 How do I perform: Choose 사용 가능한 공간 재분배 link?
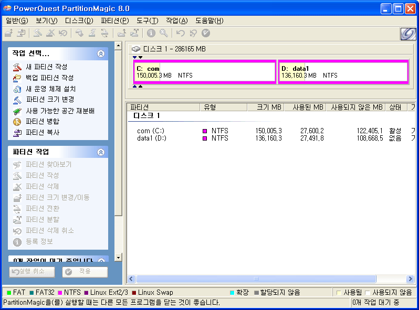(60, 111)
